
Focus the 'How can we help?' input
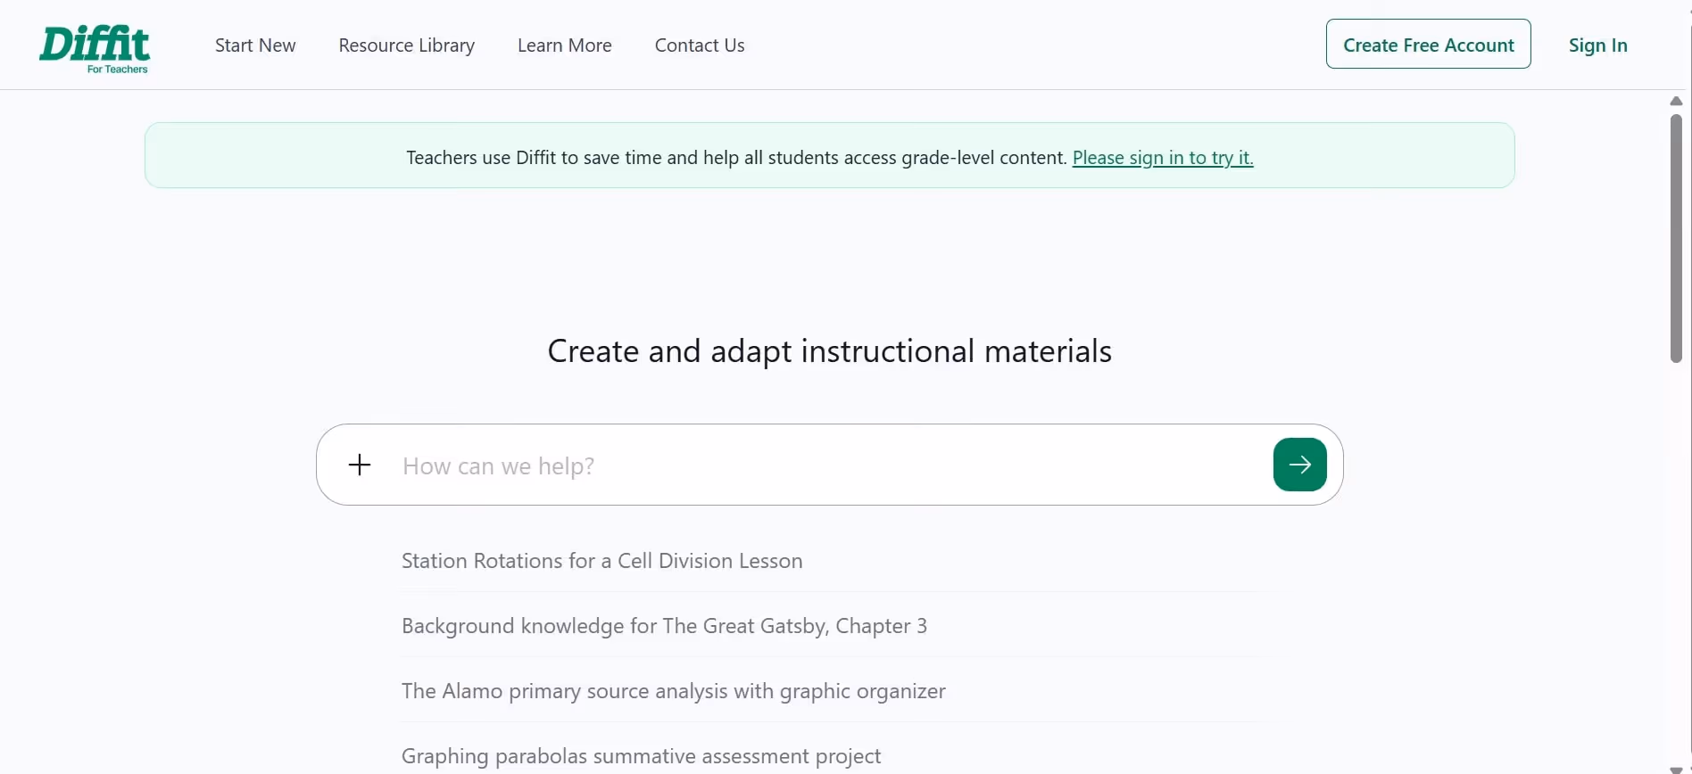[x=830, y=465]
